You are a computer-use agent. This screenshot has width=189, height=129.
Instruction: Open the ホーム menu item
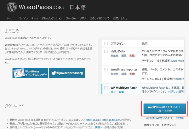[x=10, y=19]
